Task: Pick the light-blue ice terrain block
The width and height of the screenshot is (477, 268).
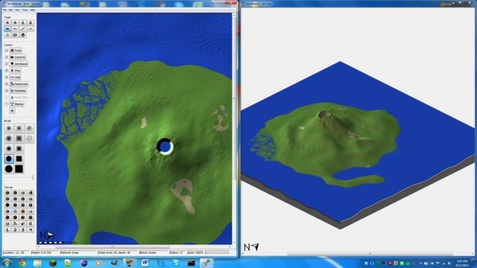Action: [15, 211]
